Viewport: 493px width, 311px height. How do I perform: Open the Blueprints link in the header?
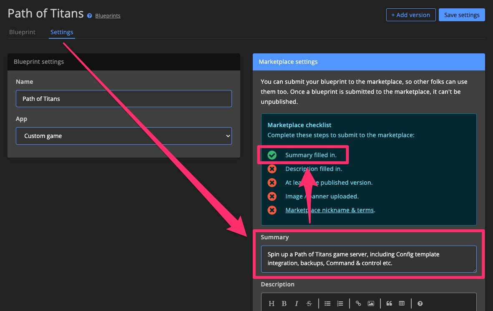point(108,15)
